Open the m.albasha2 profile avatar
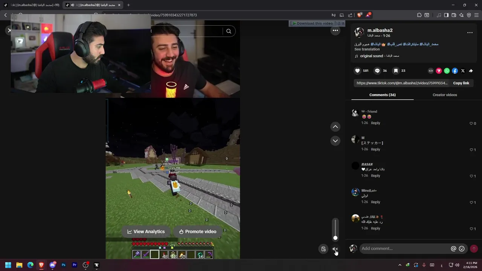 coord(359,32)
